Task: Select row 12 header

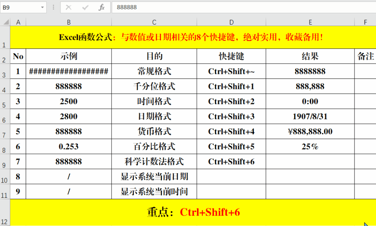Action: [5, 212]
